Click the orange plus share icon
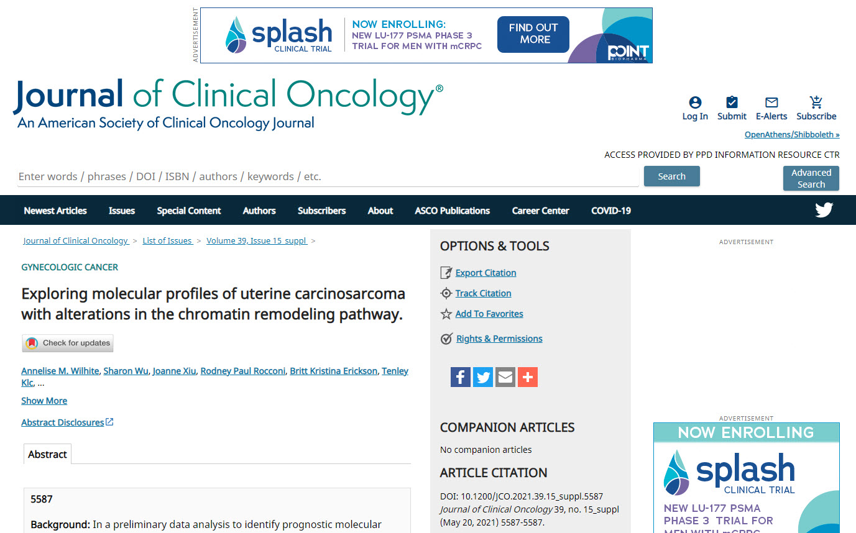Image resolution: width=856 pixels, height=533 pixels. click(528, 377)
